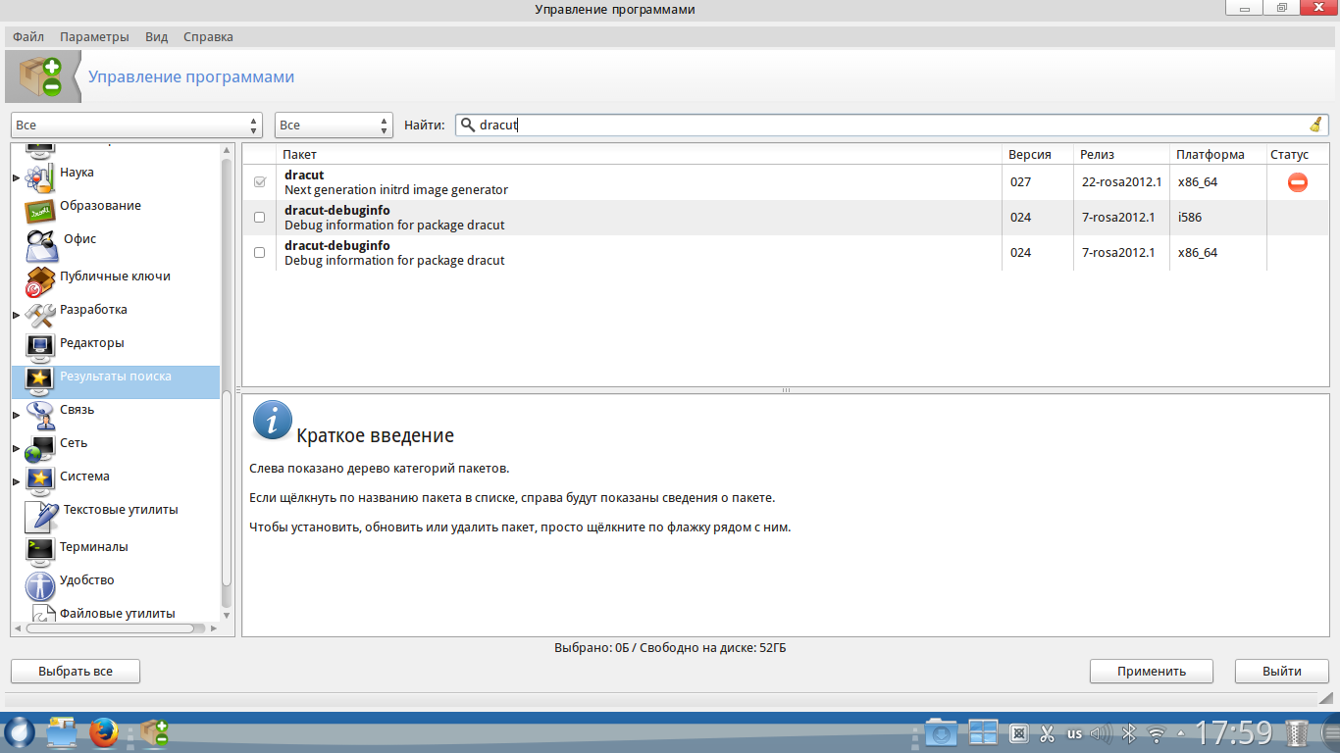The width and height of the screenshot is (1340, 753).
Task: Open the Терминалы terminal icon
Action: pos(39,552)
